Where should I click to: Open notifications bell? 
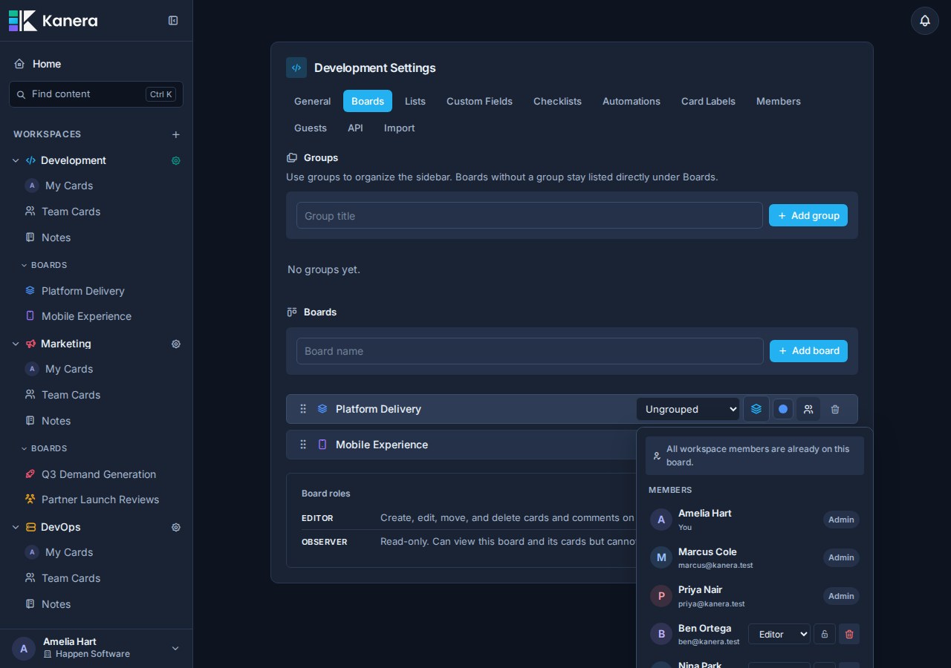[925, 21]
